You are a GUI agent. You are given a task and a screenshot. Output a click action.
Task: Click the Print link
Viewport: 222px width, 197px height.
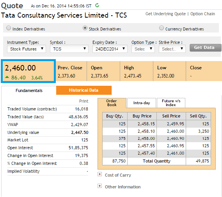[x=83, y=101]
